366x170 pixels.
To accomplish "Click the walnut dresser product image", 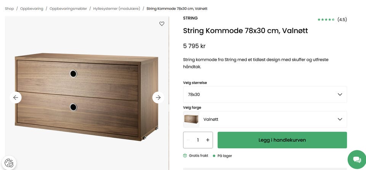I will (87, 97).
